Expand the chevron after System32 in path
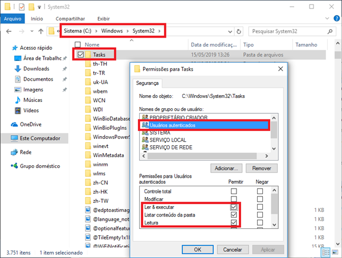The height and width of the screenshot is (258, 342). 160,31
